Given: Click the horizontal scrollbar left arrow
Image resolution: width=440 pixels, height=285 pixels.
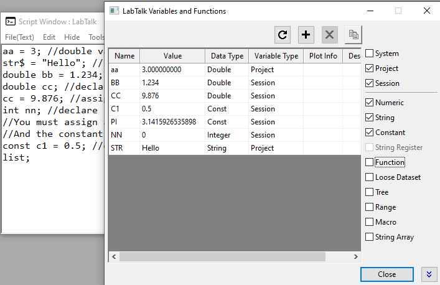Looking at the screenshot, I should coord(114,256).
